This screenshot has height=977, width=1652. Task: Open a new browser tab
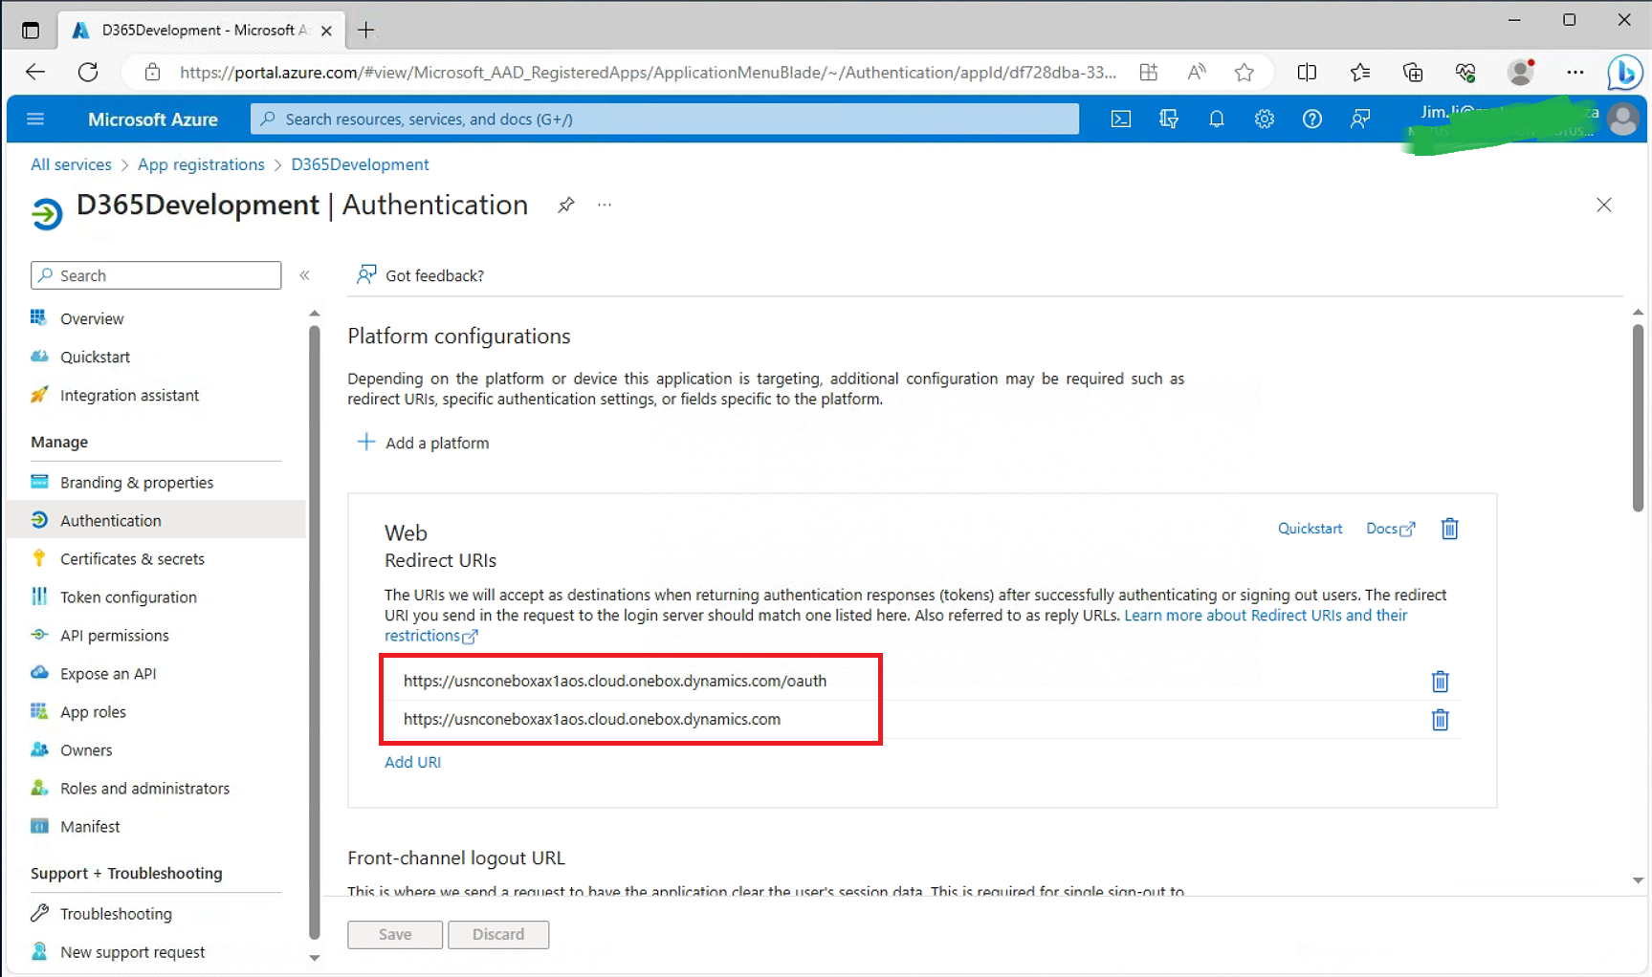365,31
